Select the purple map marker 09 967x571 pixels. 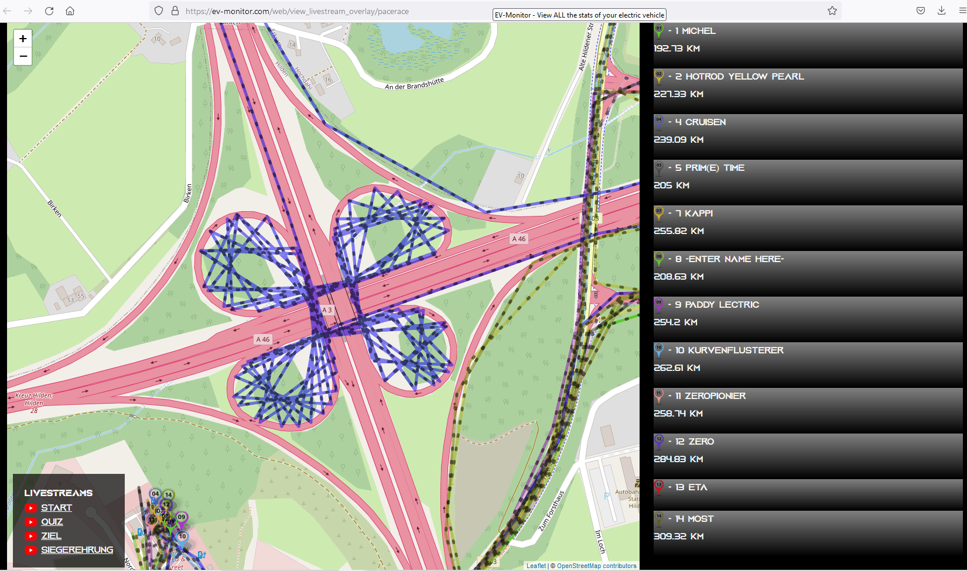click(182, 518)
